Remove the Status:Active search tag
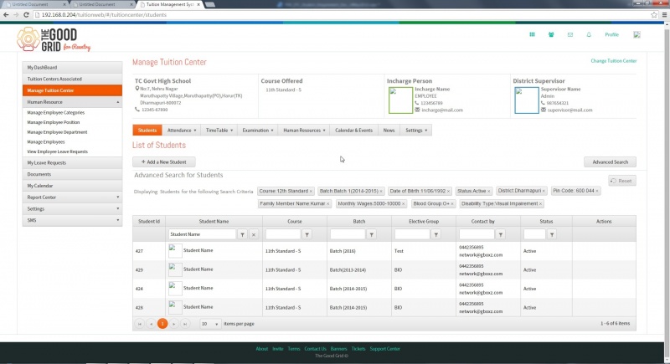Viewport: 670px width, 364px height. pyautogui.click(x=489, y=191)
